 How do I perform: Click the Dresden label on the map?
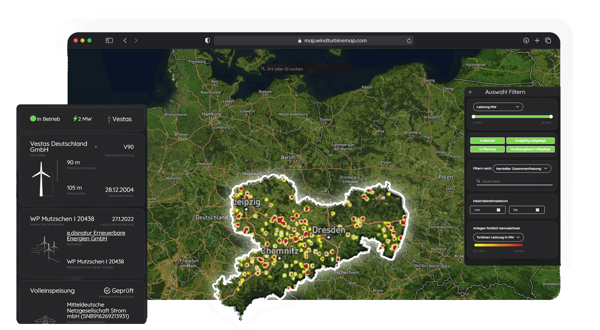point(329,230)
